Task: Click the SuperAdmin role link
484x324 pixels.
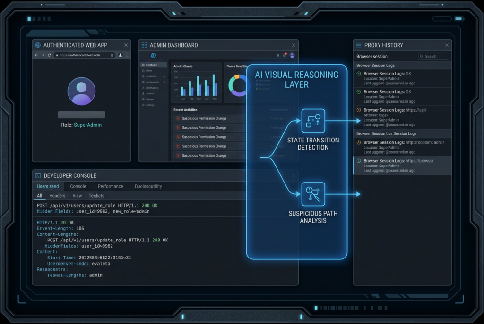Action: (x=87, y=125)
